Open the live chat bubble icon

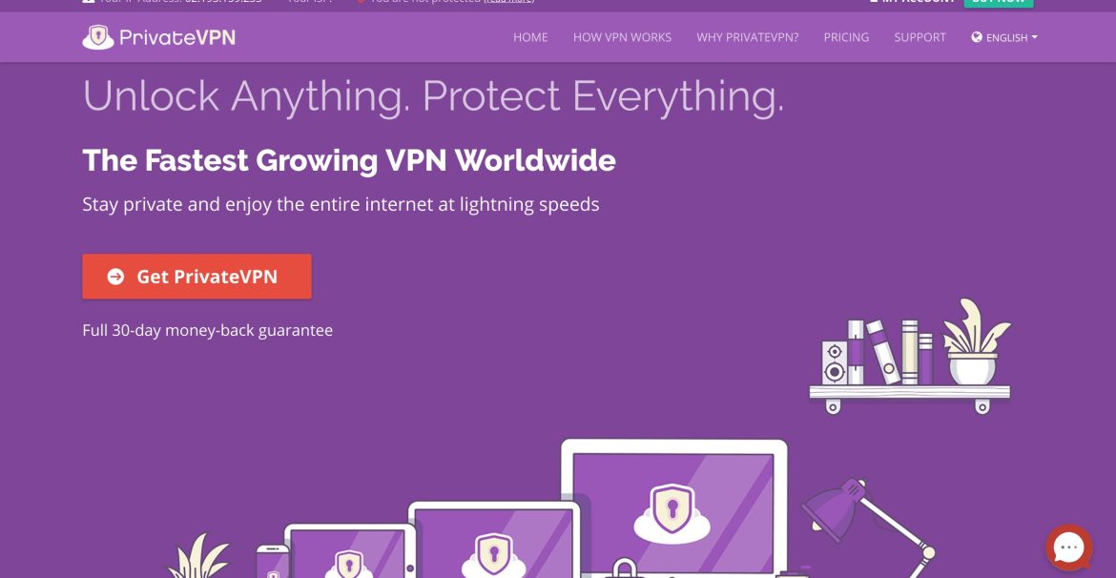[1068, 547]
